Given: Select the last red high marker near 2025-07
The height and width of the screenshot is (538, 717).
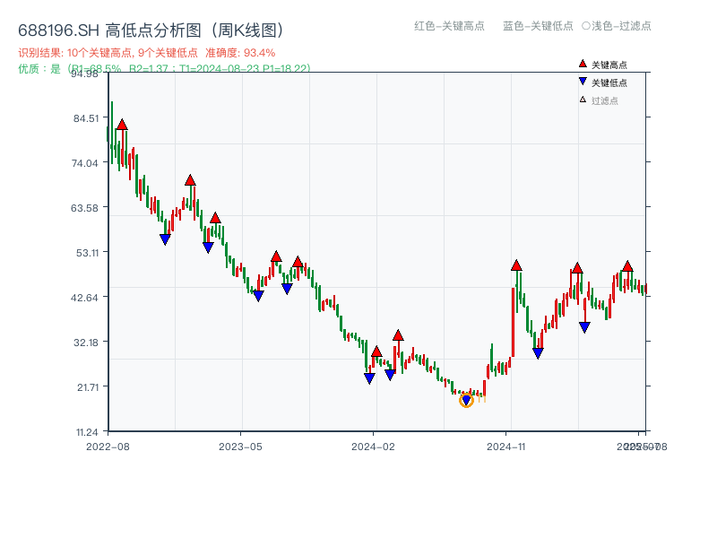Looking at the screenshot, I should tap(628, 265).
